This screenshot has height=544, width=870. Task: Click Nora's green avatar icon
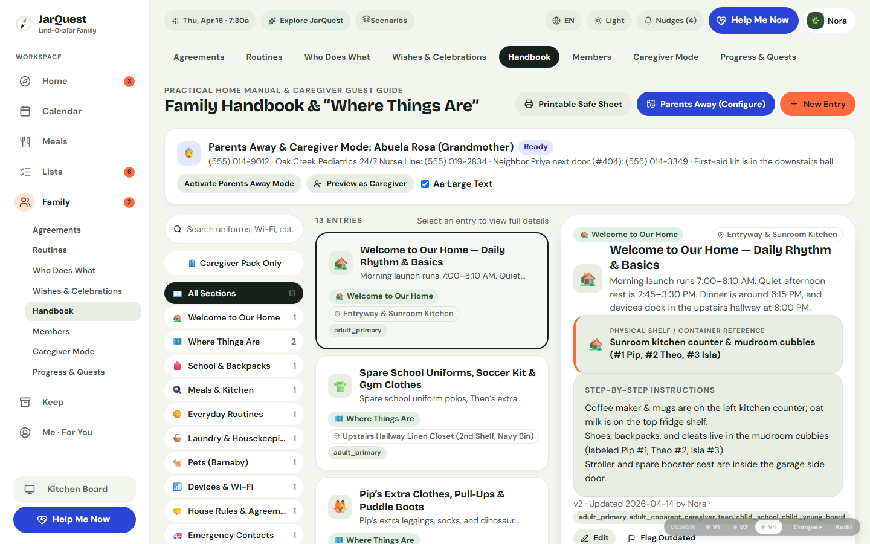tap(816, 21)
